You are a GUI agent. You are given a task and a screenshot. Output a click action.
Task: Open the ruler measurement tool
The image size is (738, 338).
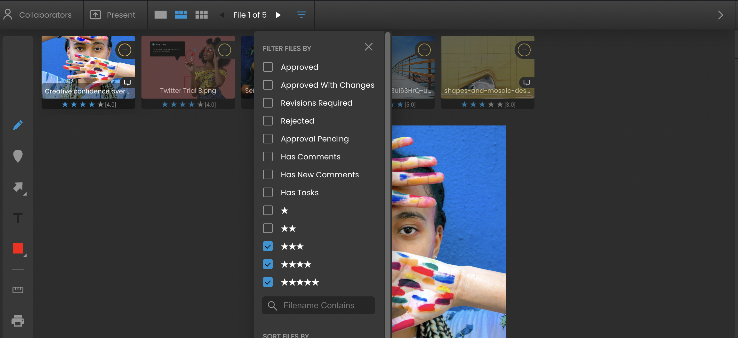(18, 290)
